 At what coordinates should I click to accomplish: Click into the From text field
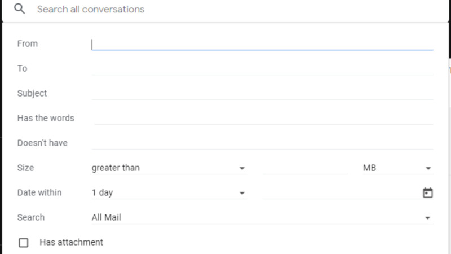[262, 44]
